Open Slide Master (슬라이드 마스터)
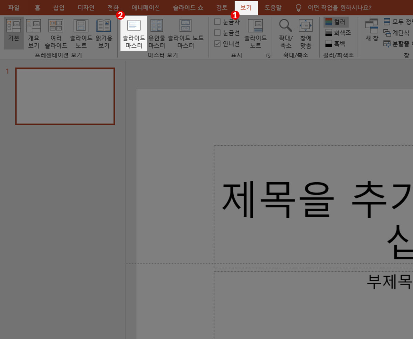The height and width of the screenshot is (339, 413). [134, 33]
